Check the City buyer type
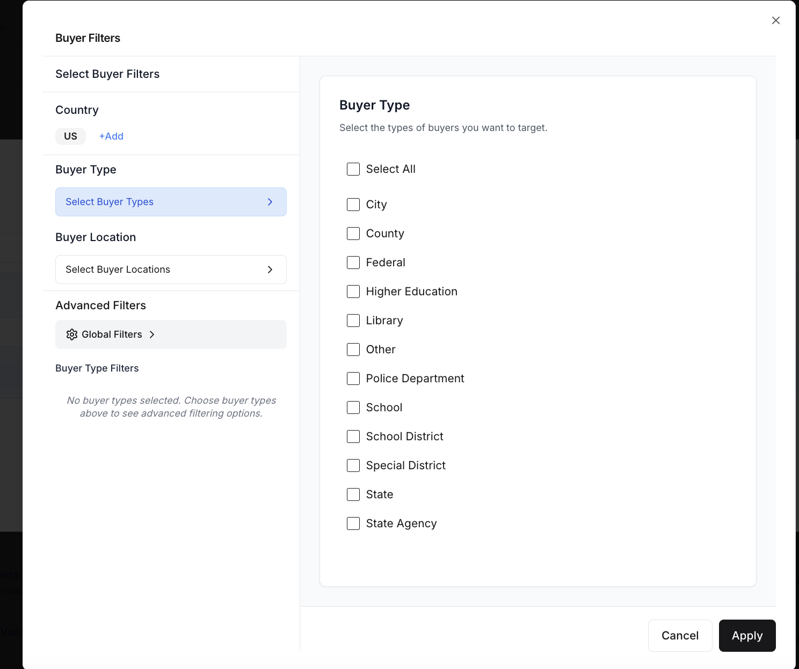 (x=353, y=205)
